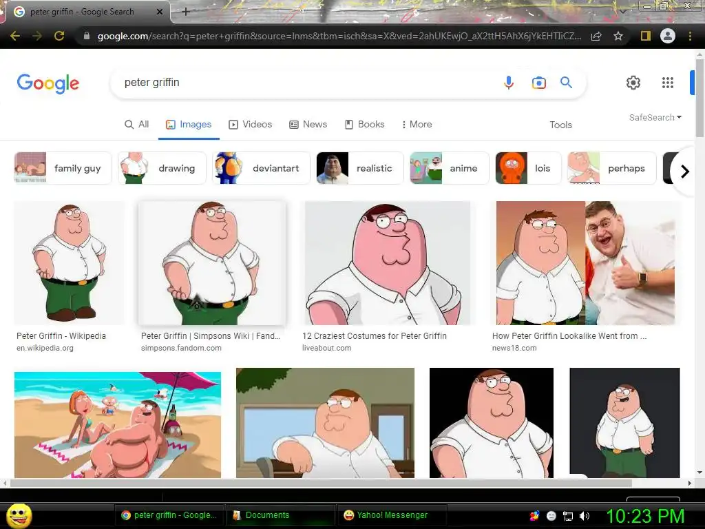Click the Peter Griffin - Wikipedia title link

(61, 336)
